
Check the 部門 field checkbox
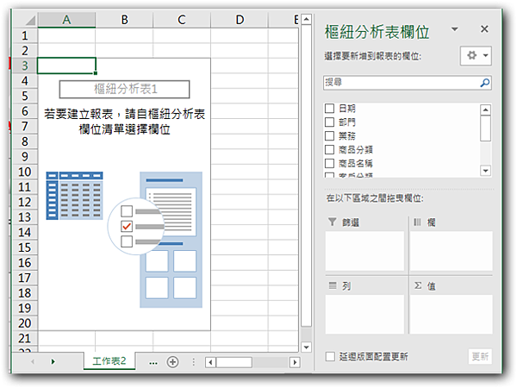[329, 122]
